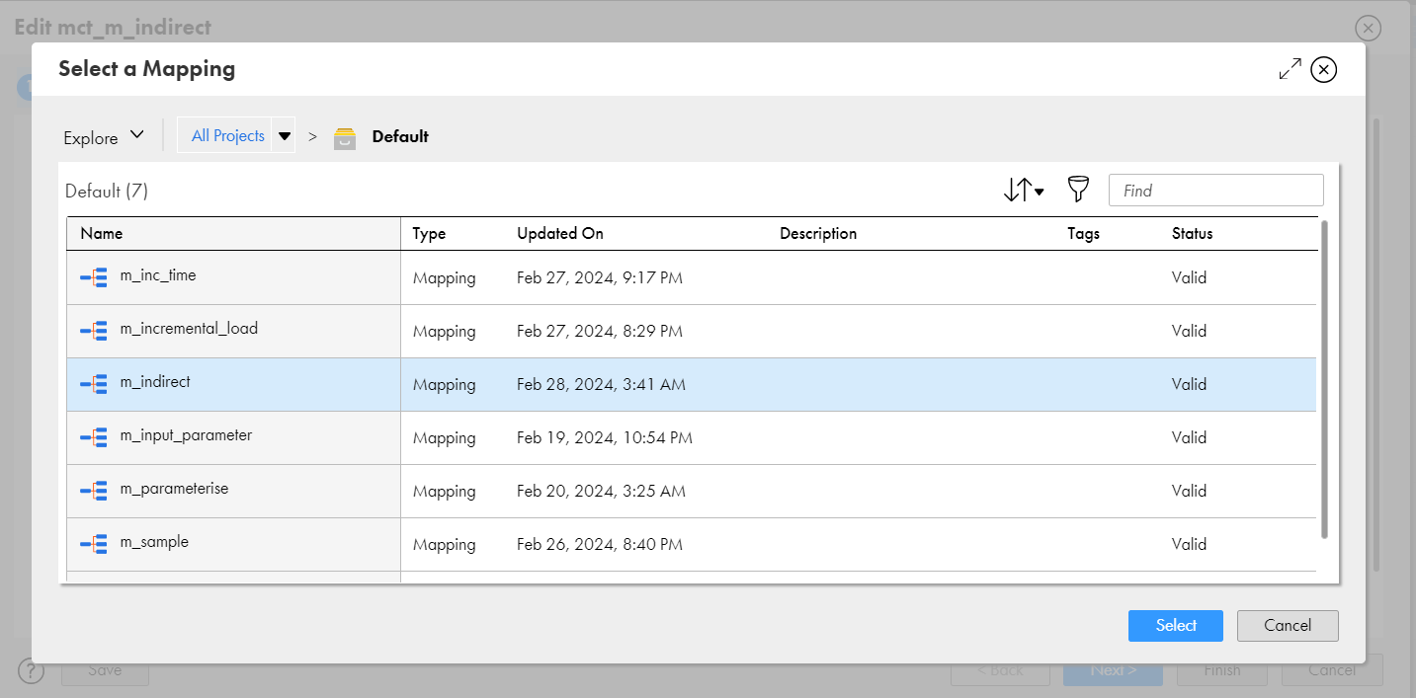This screenshot has height=698, width=1416.
Task: Click the mapping icon beside m_input_parameter
Action: point(94,437)
